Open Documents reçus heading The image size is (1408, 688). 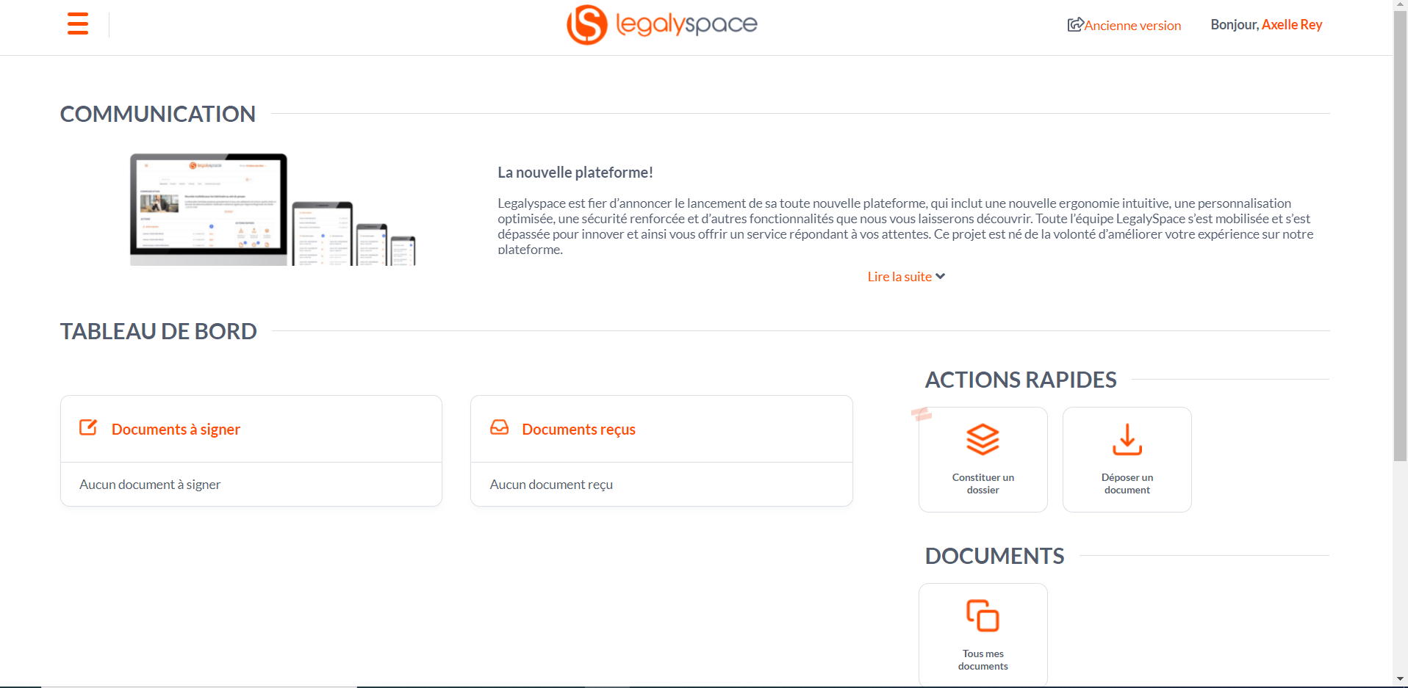tap(578, 430)
